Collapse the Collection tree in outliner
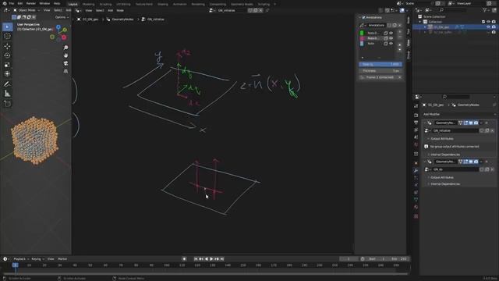 [x=420, y=22]
